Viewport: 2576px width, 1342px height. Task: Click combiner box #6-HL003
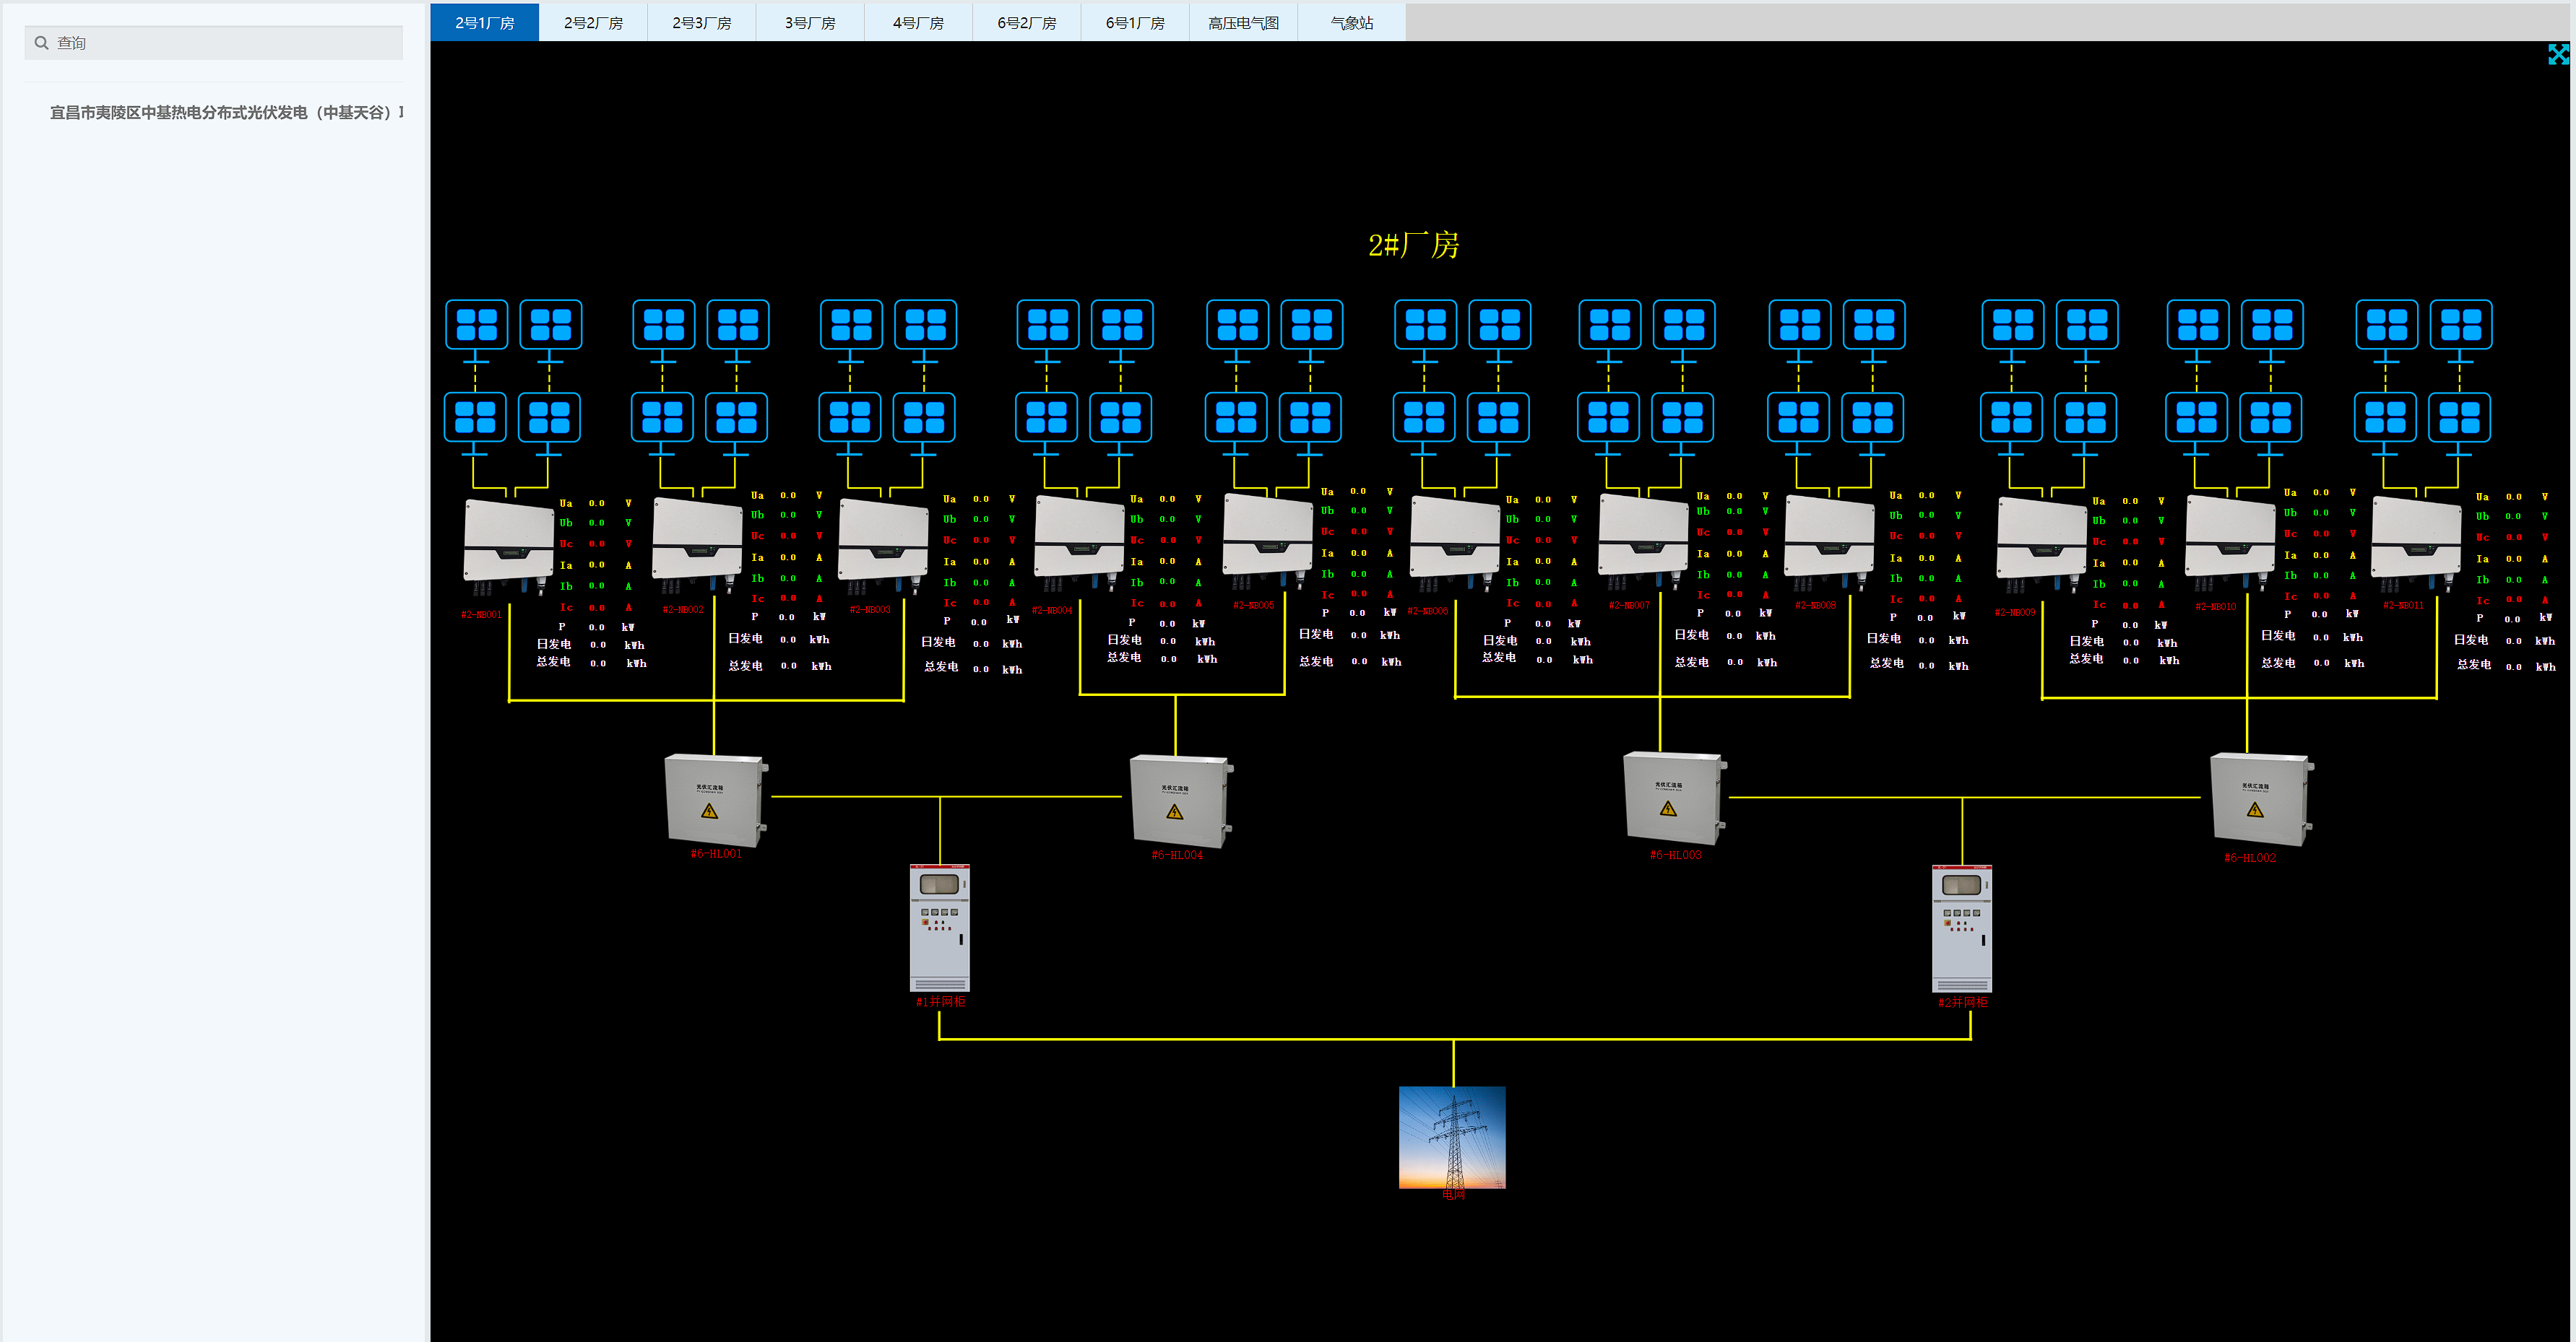coord(1674,798)
